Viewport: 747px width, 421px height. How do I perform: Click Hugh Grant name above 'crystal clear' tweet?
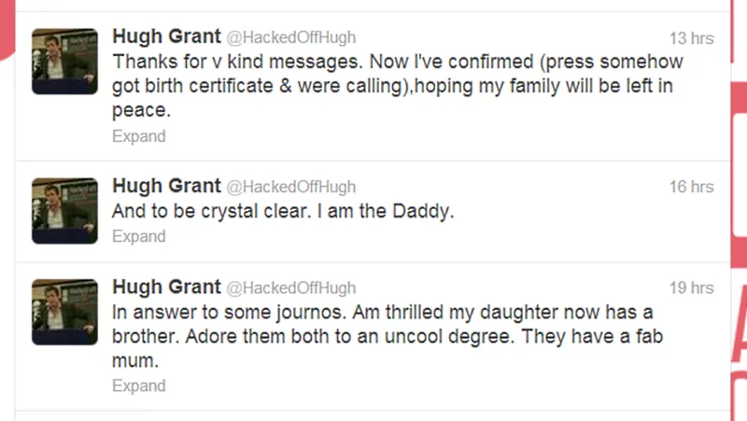point(166,186)
